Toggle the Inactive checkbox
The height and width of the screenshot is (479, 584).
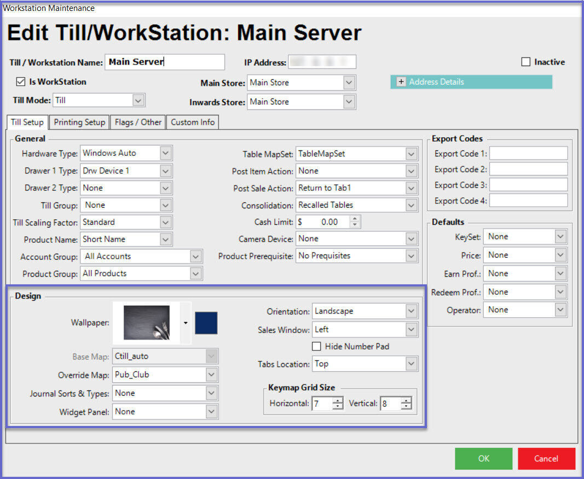point(526,62)
